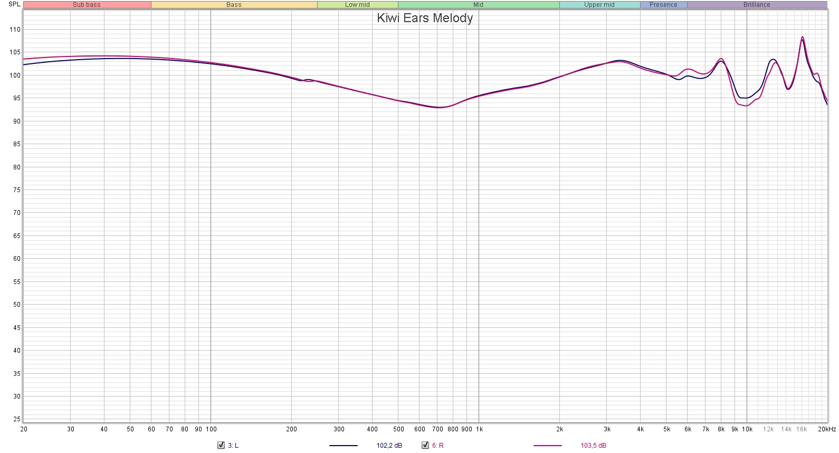Click the 12k mark on the frequency axis
The image size is (839, 453).
click(768, 429)
